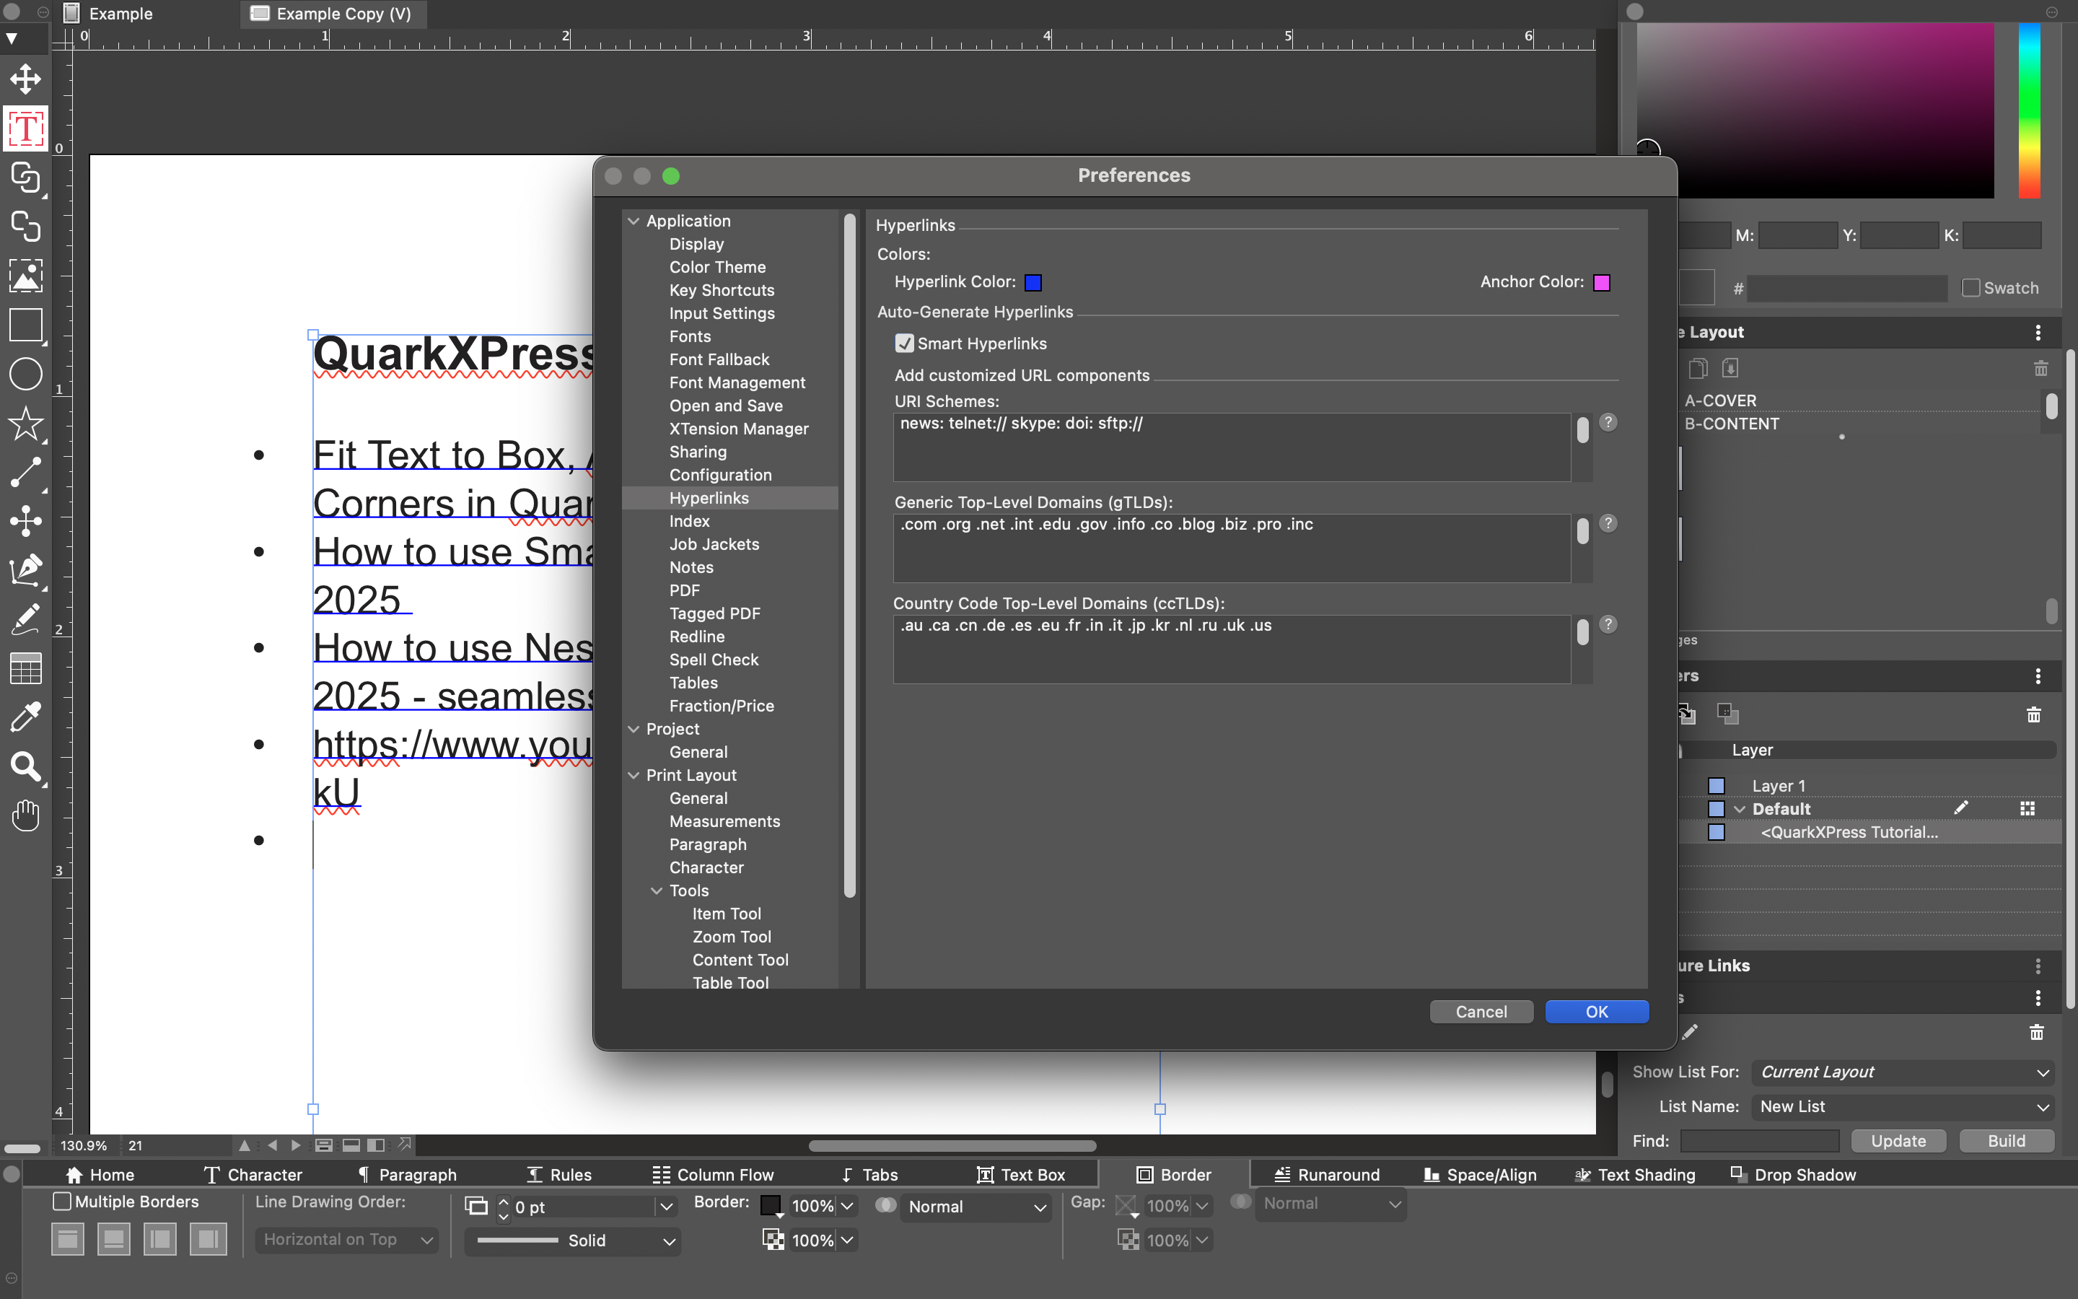Select the Oval Box tool
The width and height of the screenshot is (2078, 1299).
click(25, 375)
